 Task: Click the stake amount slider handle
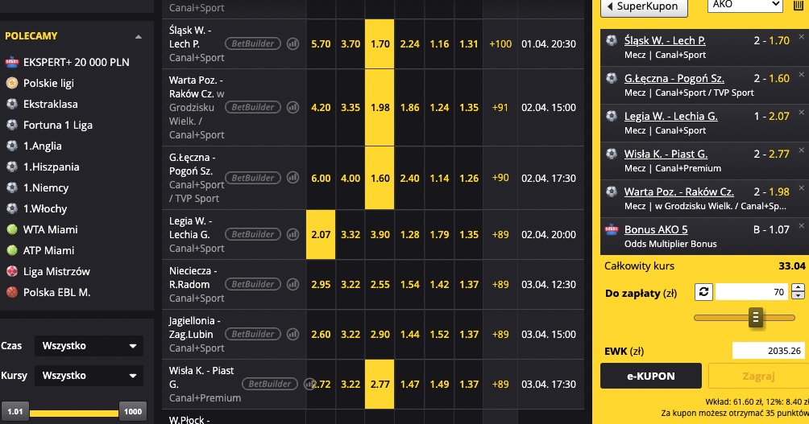click(756, 318)
